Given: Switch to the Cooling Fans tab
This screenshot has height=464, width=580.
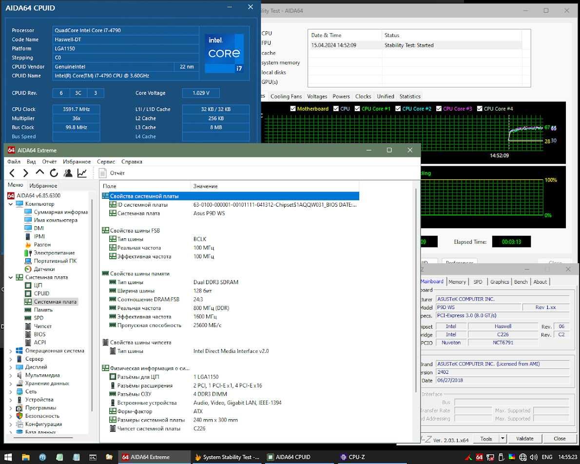Looking at the screenshot, I should point(286,96).
